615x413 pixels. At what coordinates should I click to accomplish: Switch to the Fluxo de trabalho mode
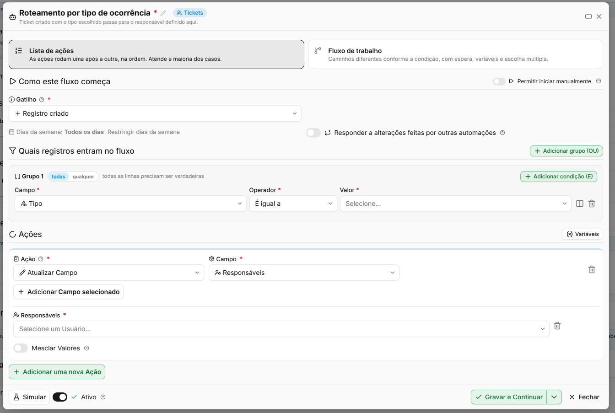pos(455,54)
